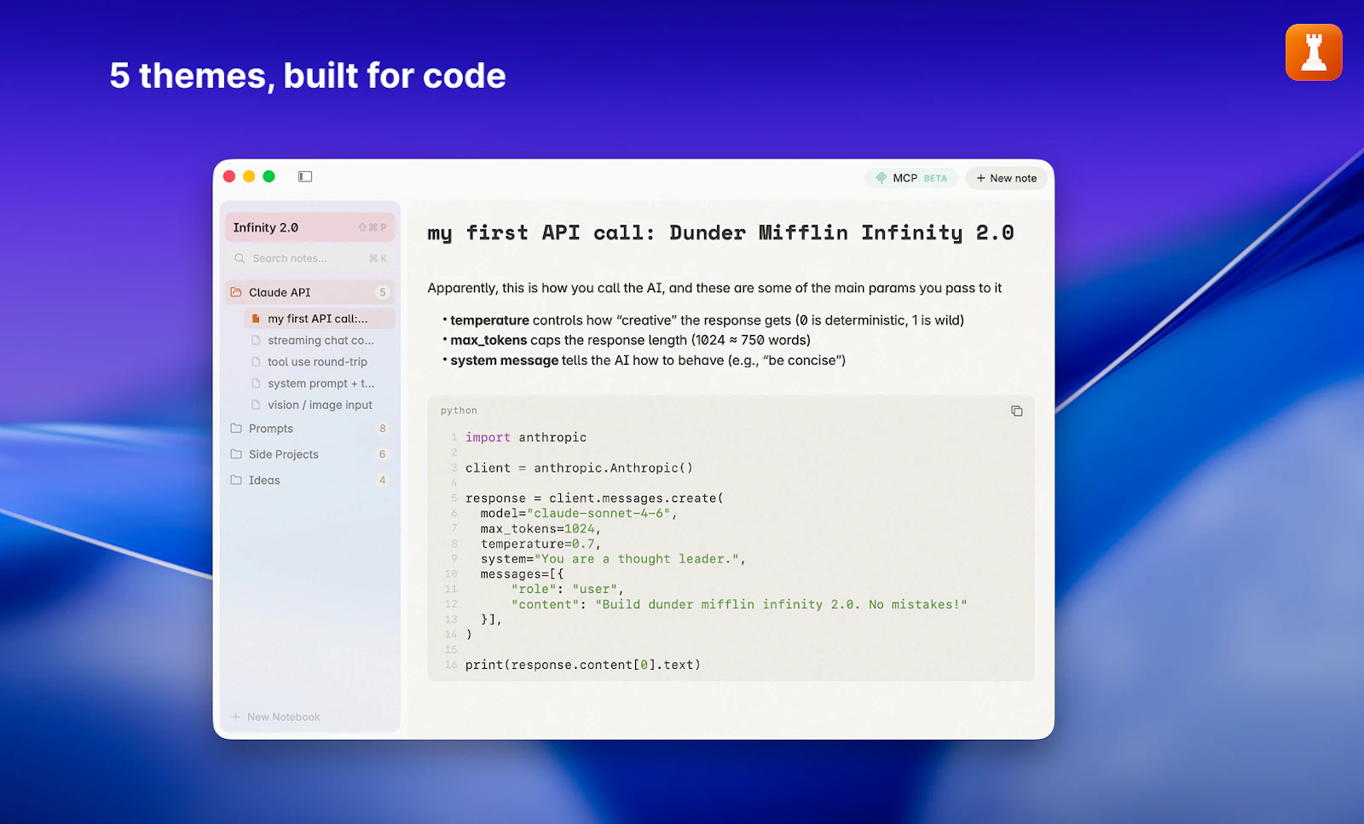Click the Prompts folder icon
This screenshot has width=1364, height=824.
236,429
